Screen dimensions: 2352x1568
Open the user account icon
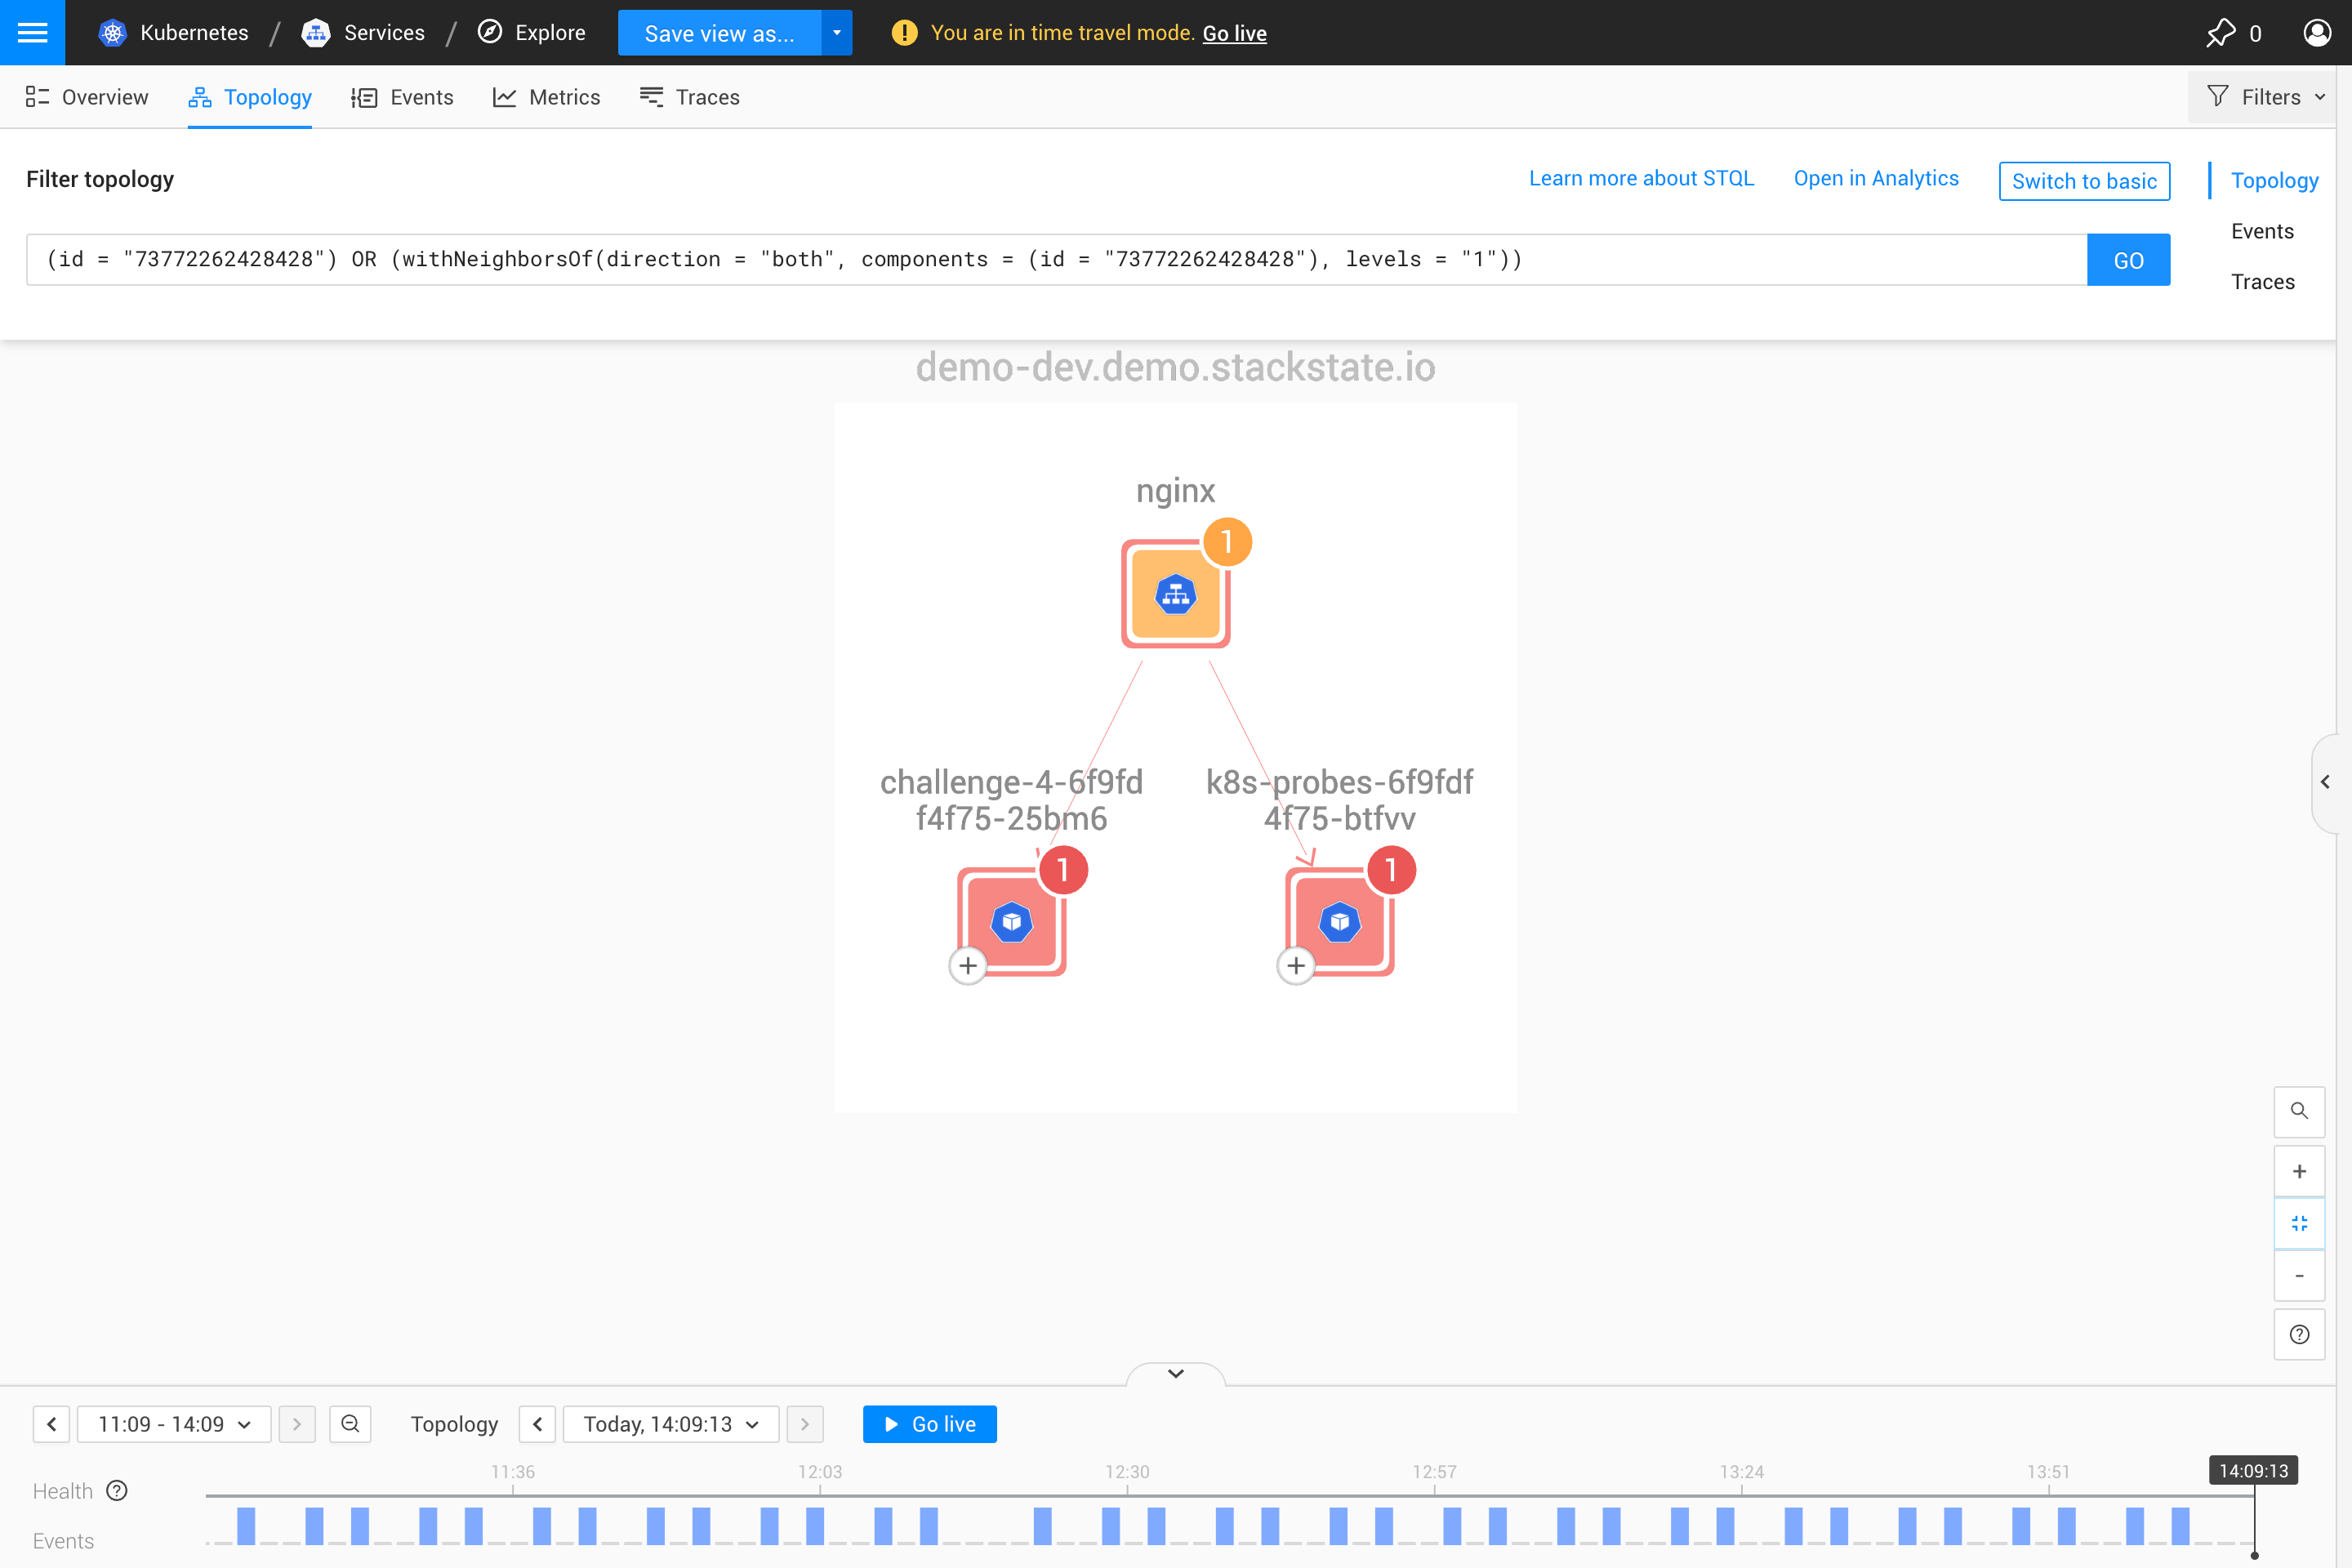point(2318,32)
